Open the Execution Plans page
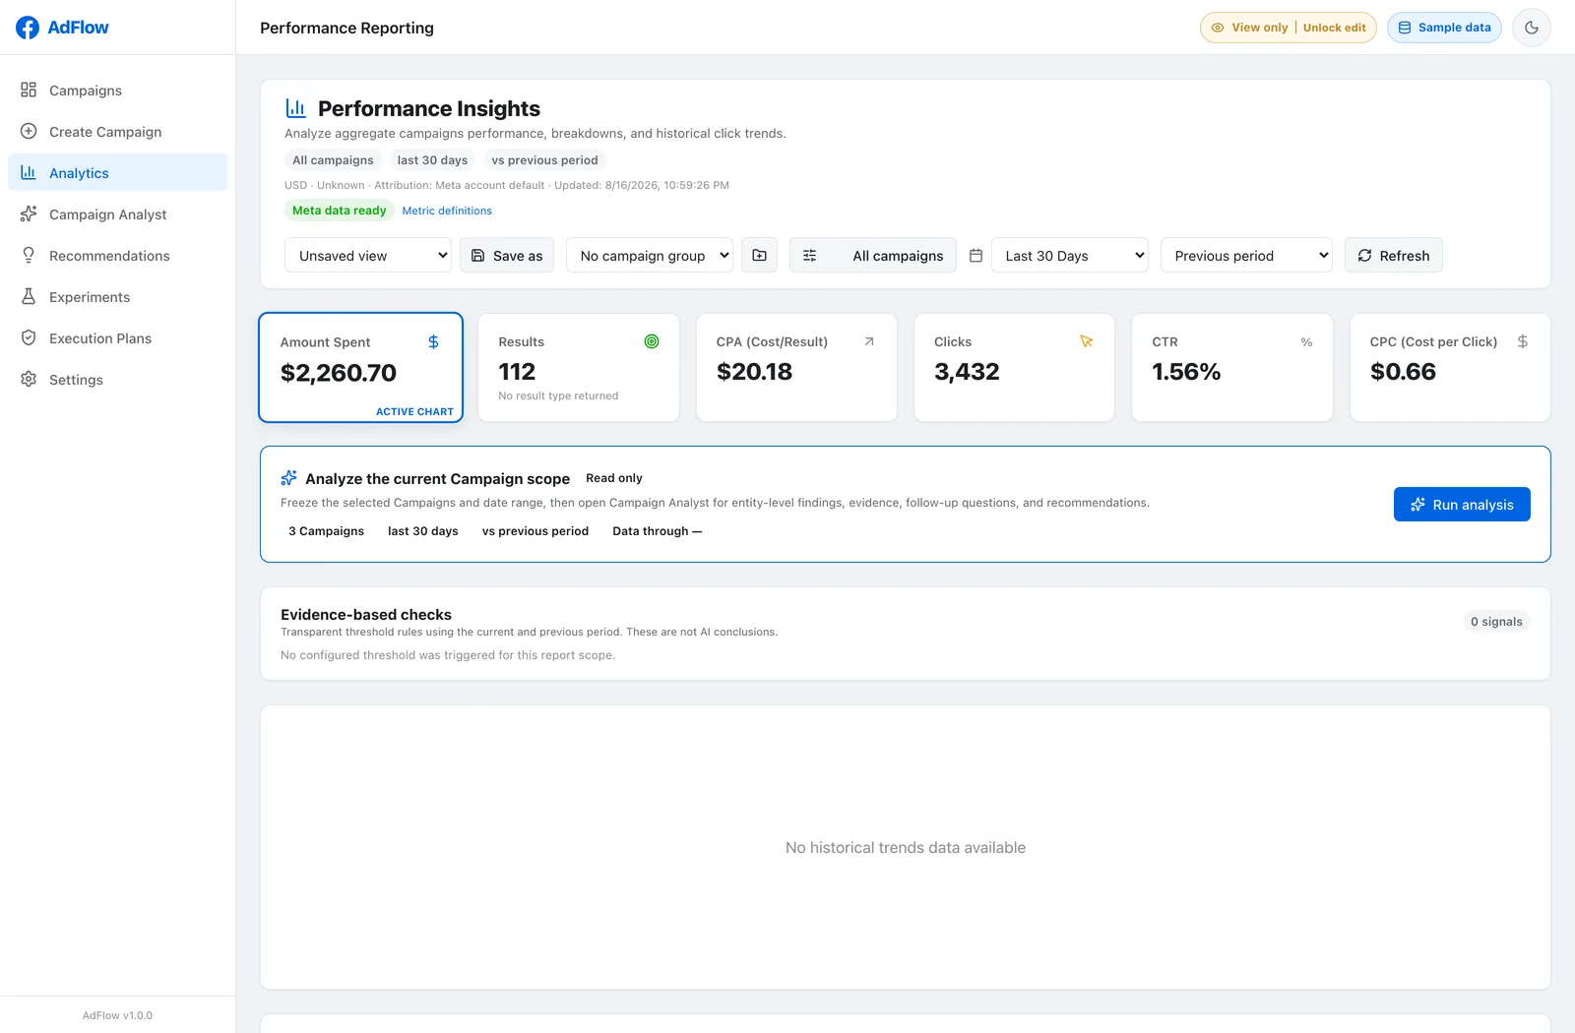 click(x=117, y=337)
